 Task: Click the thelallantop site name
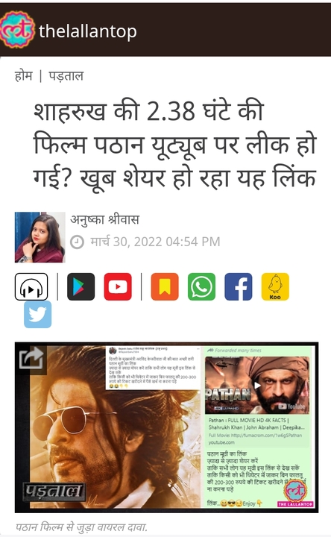tap(88, 31)
